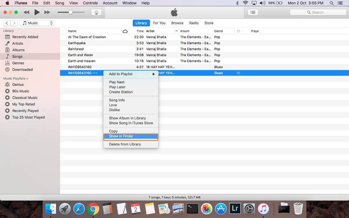Click the Play button in iTunes toolbar
This screenshot has height=218, width=349.
click(x=37, y=12)
